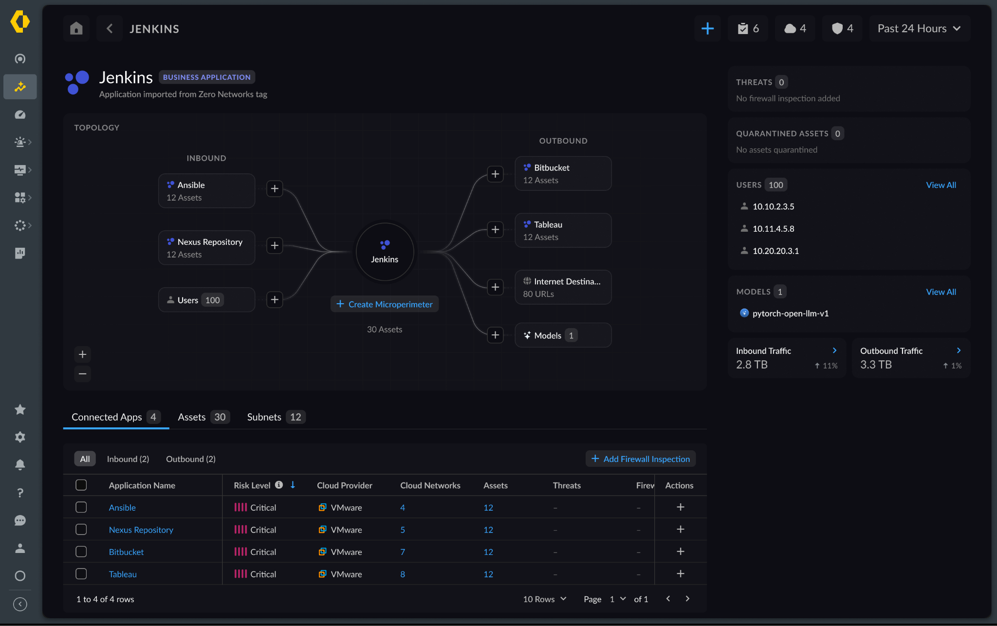The width and height of the screenshot is (997, 626).
Task: Click the plus beside Nexus Repository node
Action: pyautogui.click(x=275, y=246)
